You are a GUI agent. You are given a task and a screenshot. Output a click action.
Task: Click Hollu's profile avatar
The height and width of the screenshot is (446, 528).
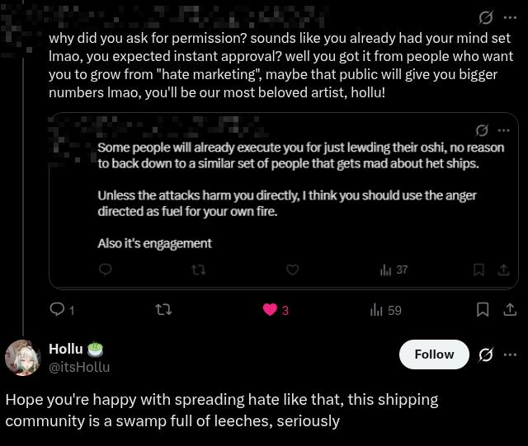point(22,358)
